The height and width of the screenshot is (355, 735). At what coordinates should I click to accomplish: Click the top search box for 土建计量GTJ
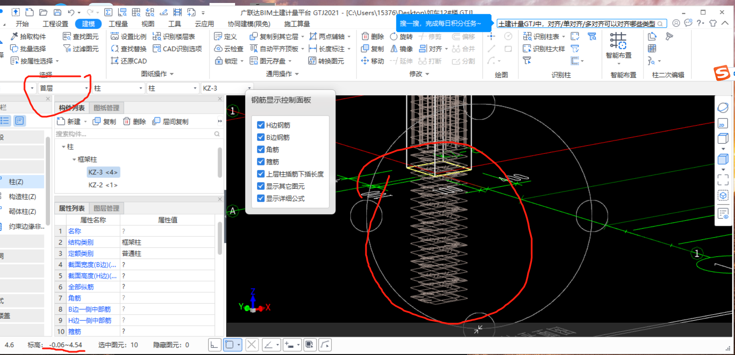click(x=581, y=23)
